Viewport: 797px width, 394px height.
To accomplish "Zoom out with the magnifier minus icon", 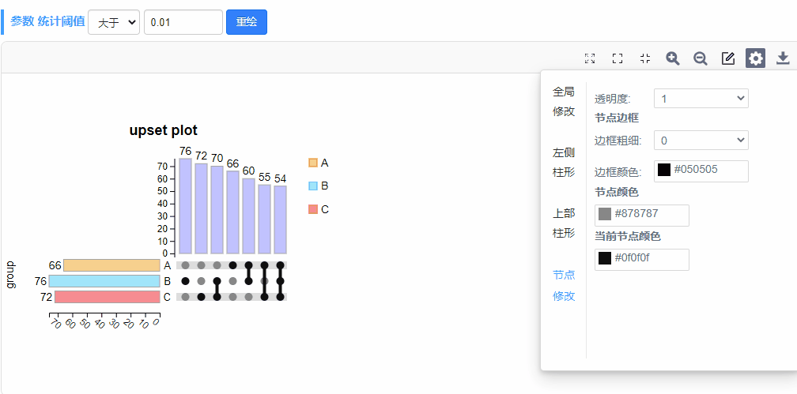I will point(701,58).
